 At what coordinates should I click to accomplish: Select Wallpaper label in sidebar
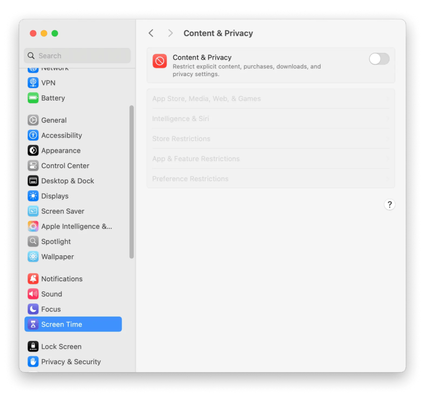[x=58, y=257]
